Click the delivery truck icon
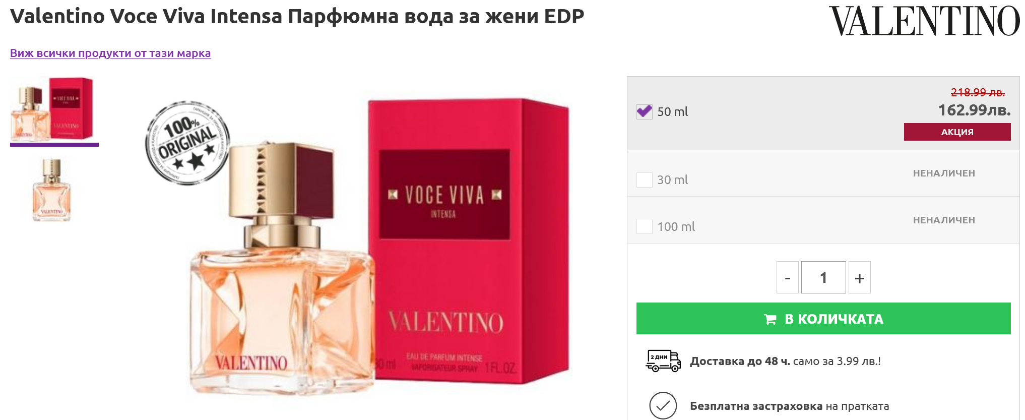1025x420 pixels. [x=663, y=361]
